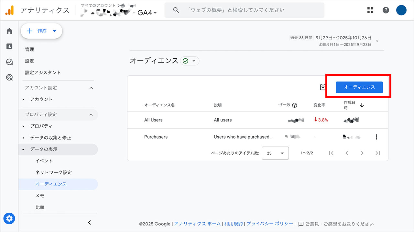Open the Google apps grid icon
The width and height of the screenshot is (414, 232).
point(370,10)
